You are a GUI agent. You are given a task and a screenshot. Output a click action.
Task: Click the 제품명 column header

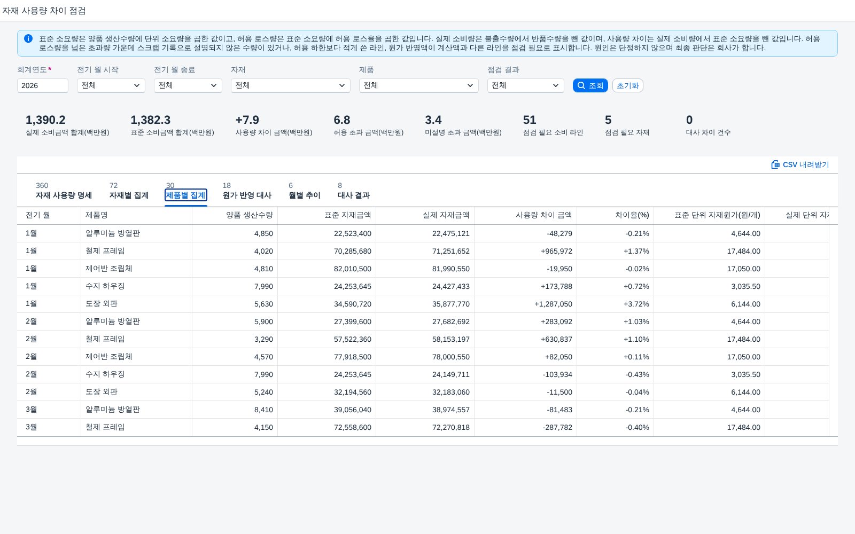[137, 215]
